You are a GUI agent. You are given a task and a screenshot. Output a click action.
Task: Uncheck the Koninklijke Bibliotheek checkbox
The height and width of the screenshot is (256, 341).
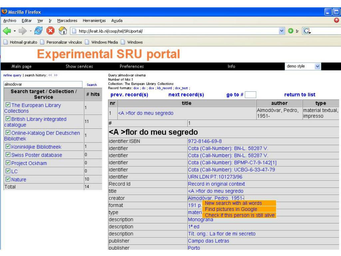[8, 146]
